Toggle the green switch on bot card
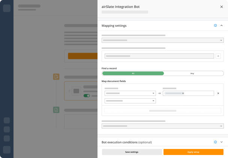 tap(87, 96)
